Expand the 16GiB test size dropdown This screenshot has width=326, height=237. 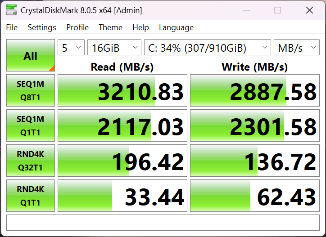click(x=114, y=47)
